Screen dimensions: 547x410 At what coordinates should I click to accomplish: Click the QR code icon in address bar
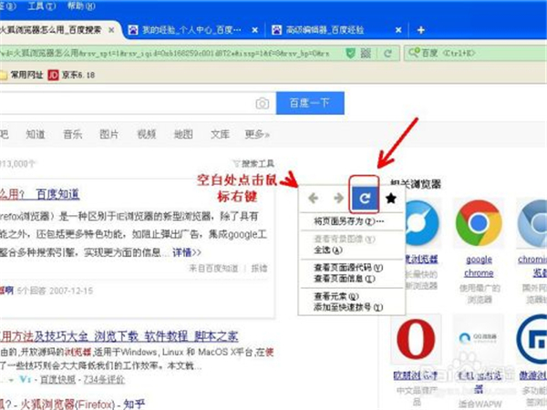[366, 53]
